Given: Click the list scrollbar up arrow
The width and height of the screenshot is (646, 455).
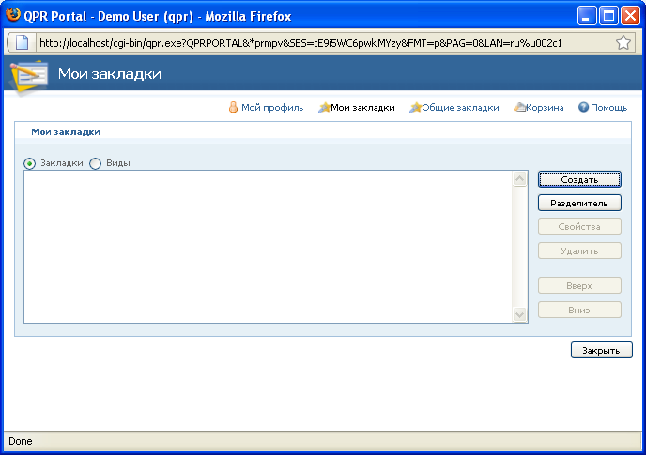Looking at the screenshot, I should [x=519, y=179].
